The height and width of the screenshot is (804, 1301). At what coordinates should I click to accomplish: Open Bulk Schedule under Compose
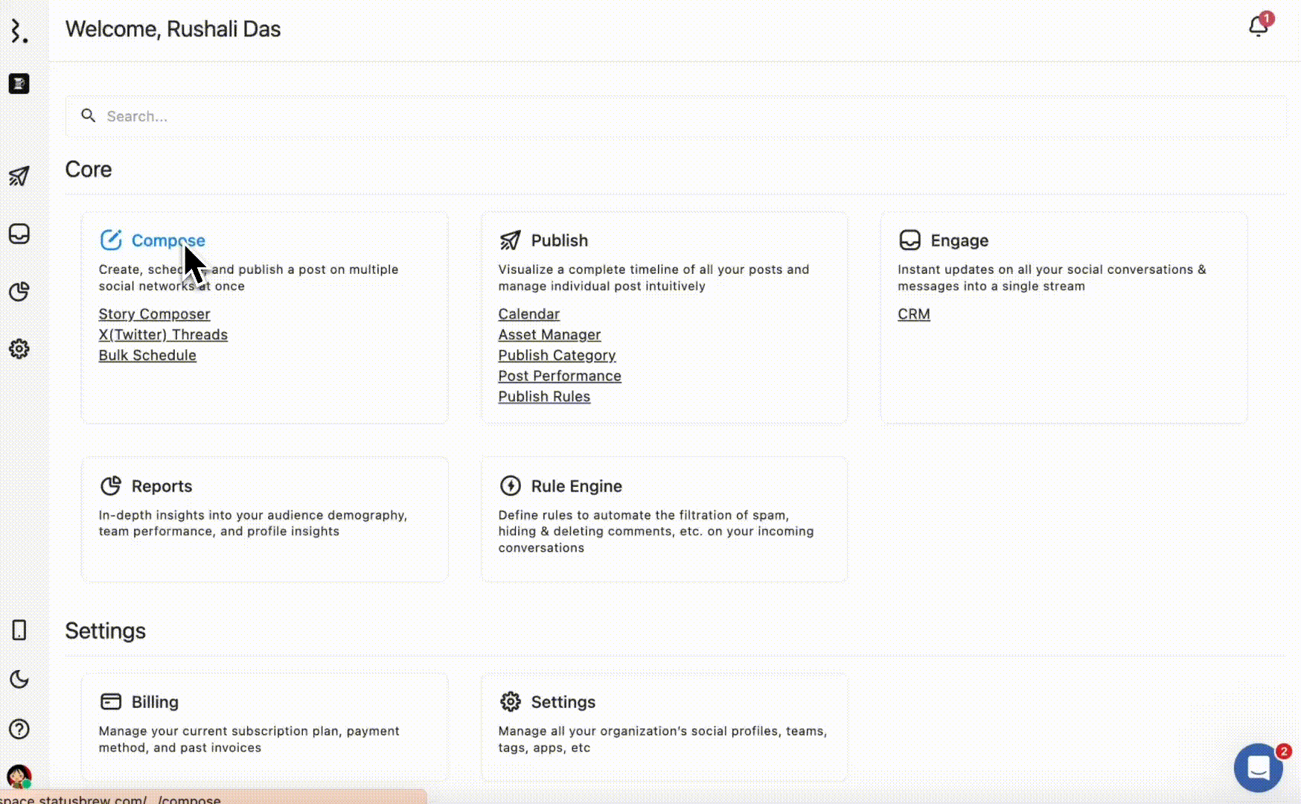tap(147, 355)
